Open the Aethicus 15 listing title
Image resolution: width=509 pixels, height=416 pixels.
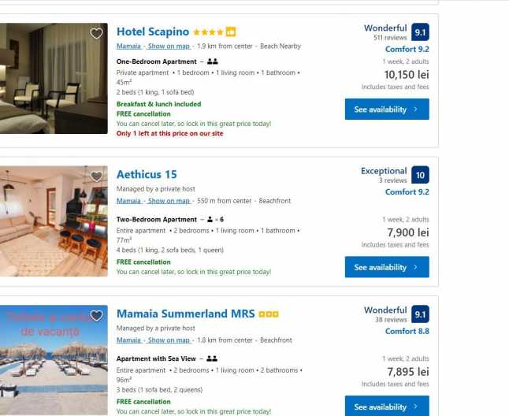coord(147,175)
